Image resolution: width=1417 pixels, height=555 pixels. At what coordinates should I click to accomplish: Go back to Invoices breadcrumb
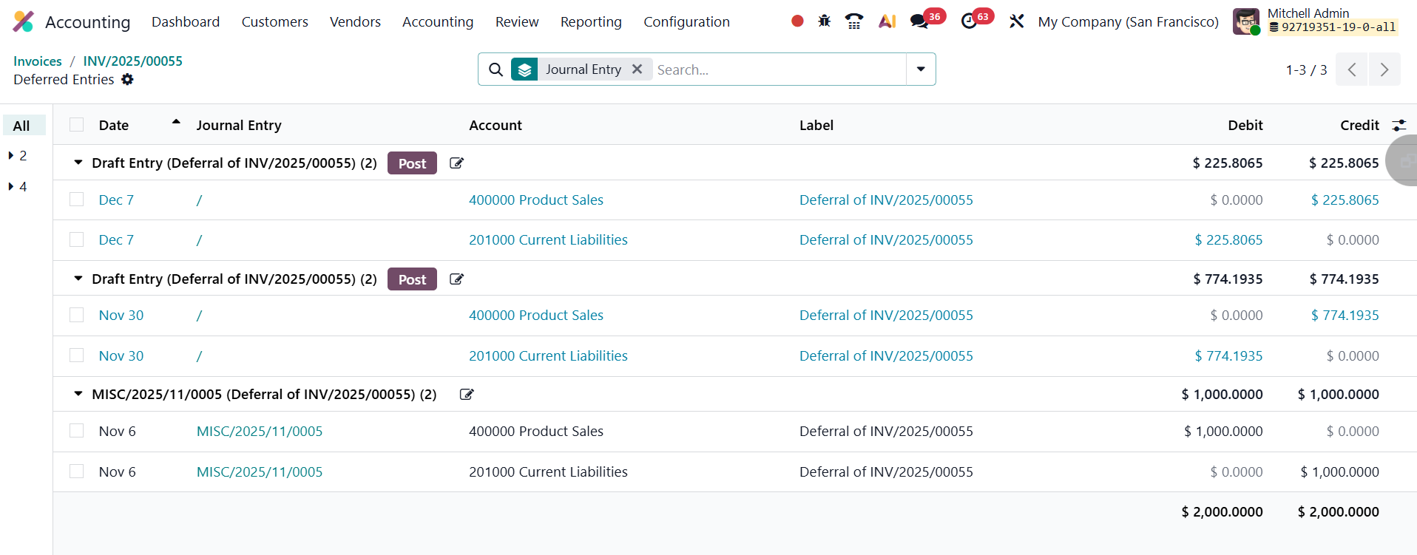pyautogui.click(x=38, y=61)
